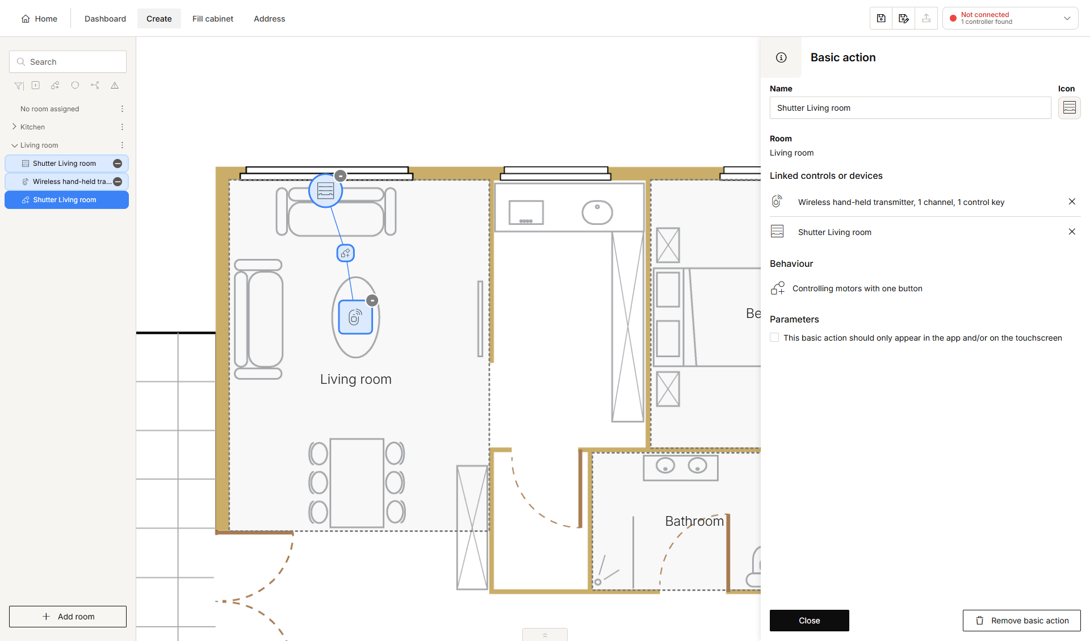Enable app and touchscreen only checkbox

pyautogui.click(x=774, y=337)
